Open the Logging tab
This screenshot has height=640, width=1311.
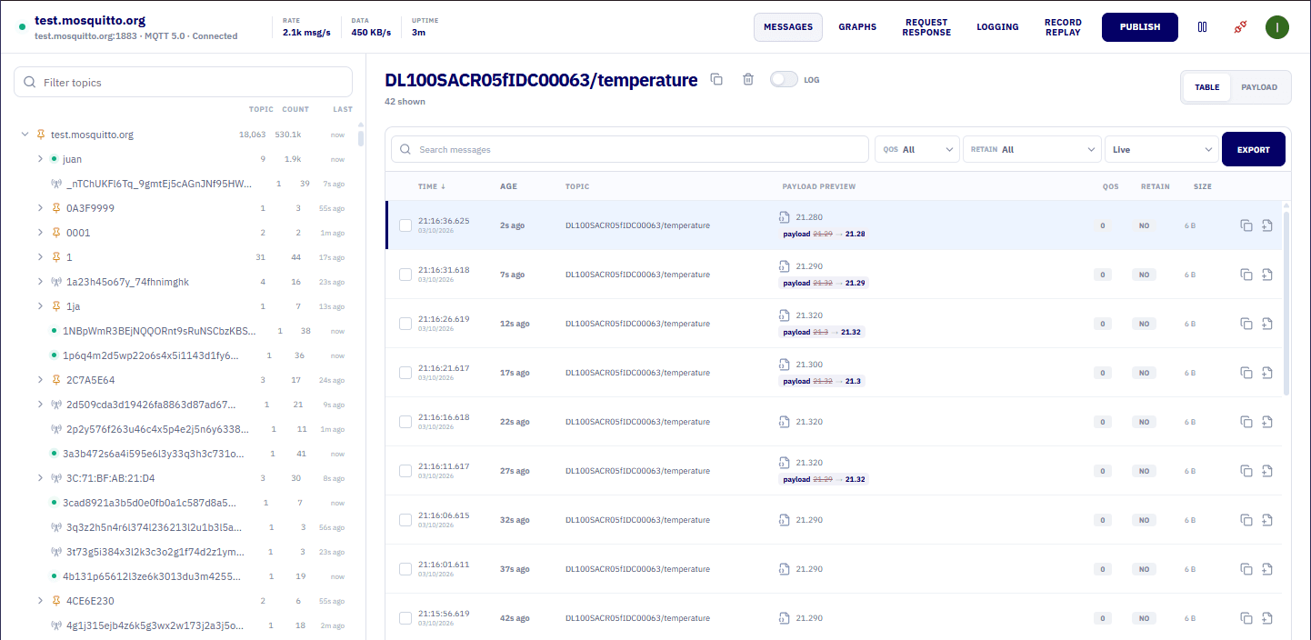[x=997, y=27]
